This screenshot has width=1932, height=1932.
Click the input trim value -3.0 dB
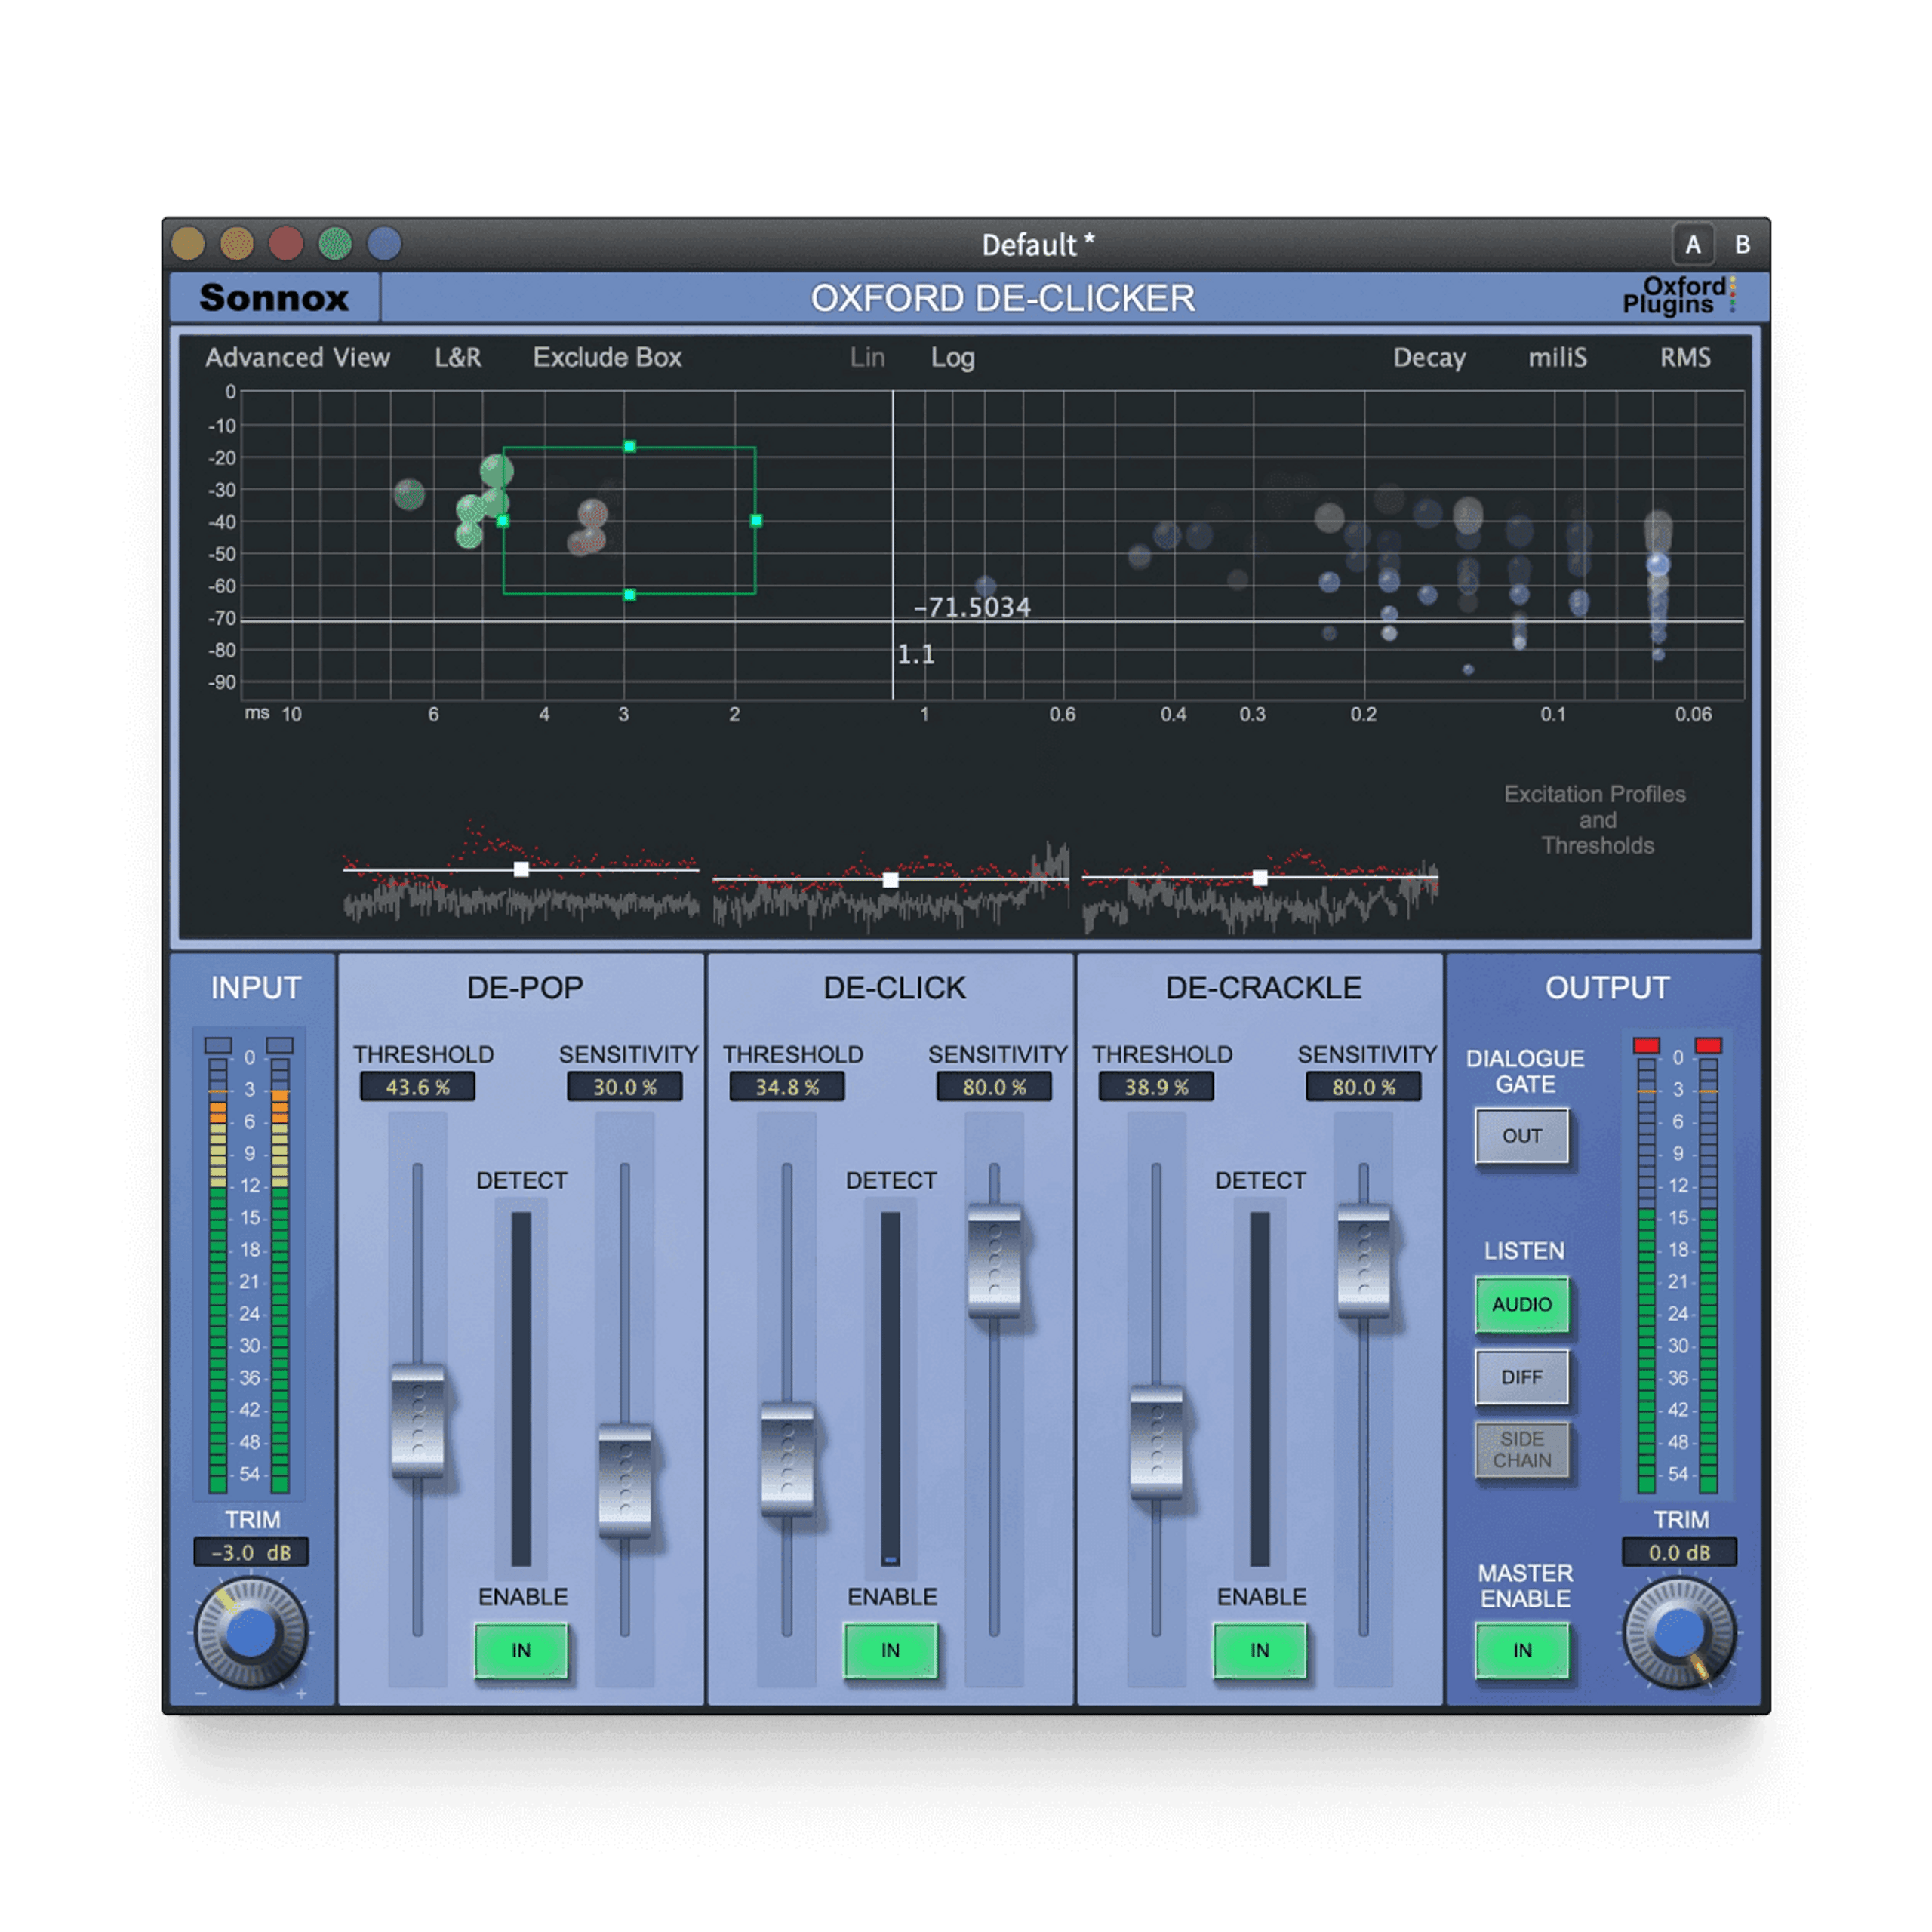point(251,1552)
